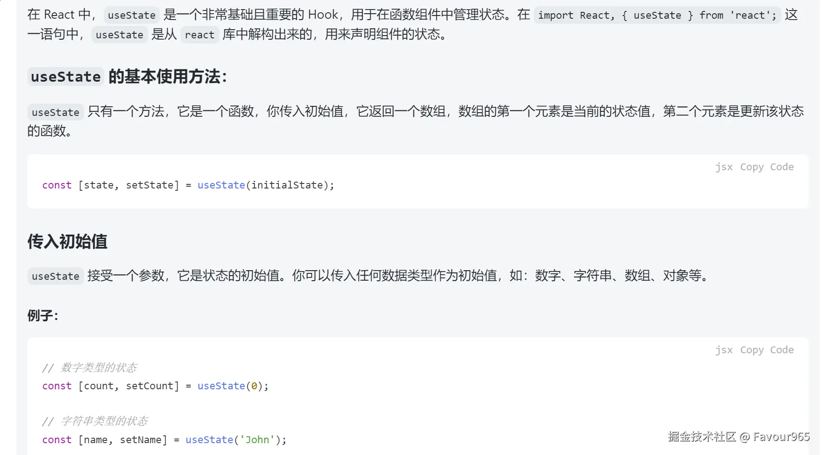This screenshot has height=455, width=822.
Task: Click the 'John' string literal in the code
Action: 257,440
